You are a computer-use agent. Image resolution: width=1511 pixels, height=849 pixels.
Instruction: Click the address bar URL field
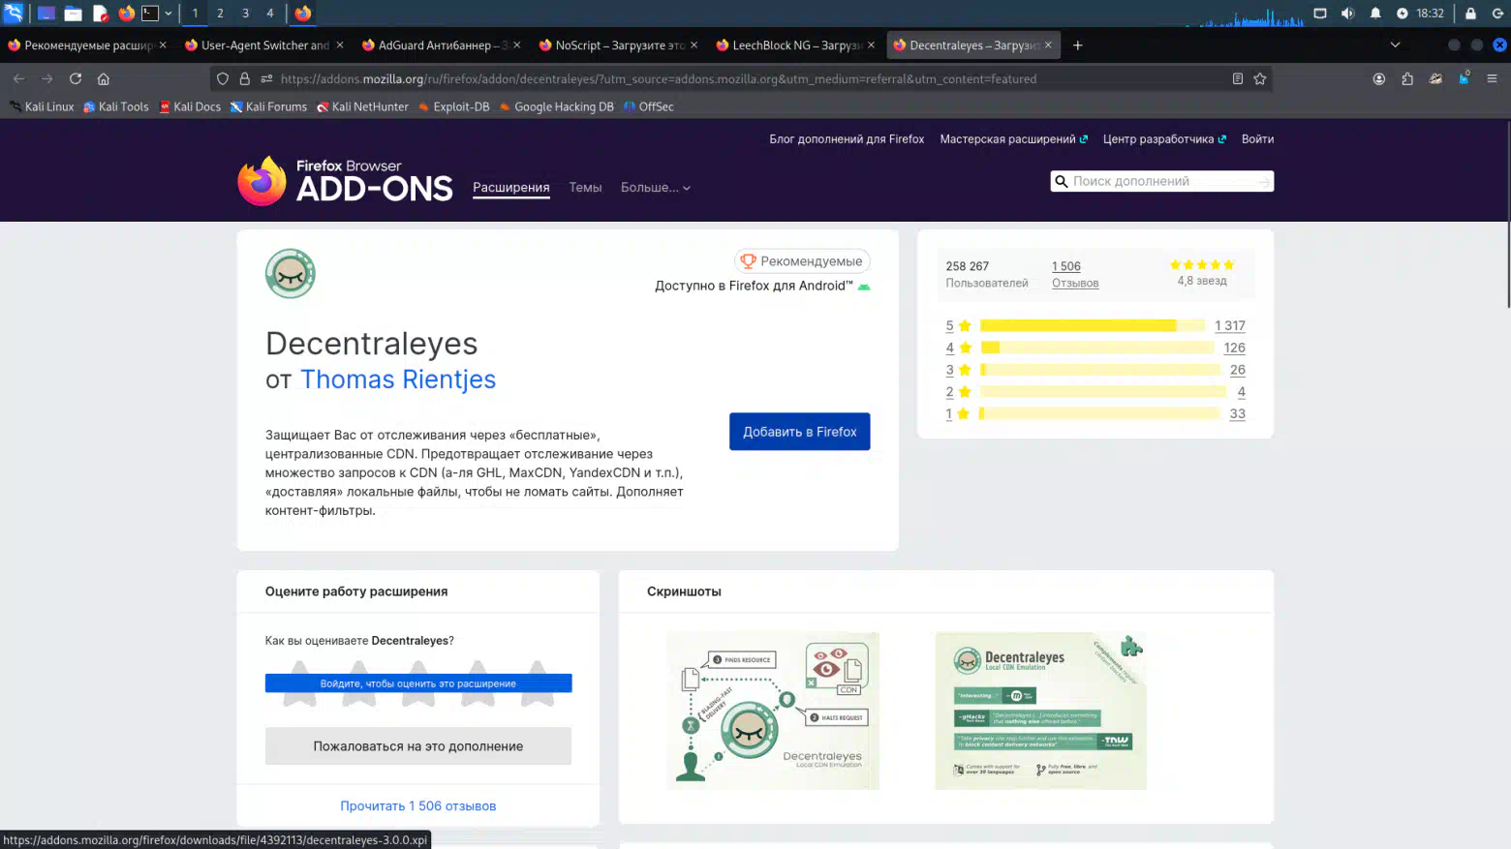coord(740,78)
